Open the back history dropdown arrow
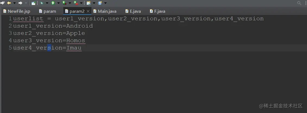 pos(14,3)
